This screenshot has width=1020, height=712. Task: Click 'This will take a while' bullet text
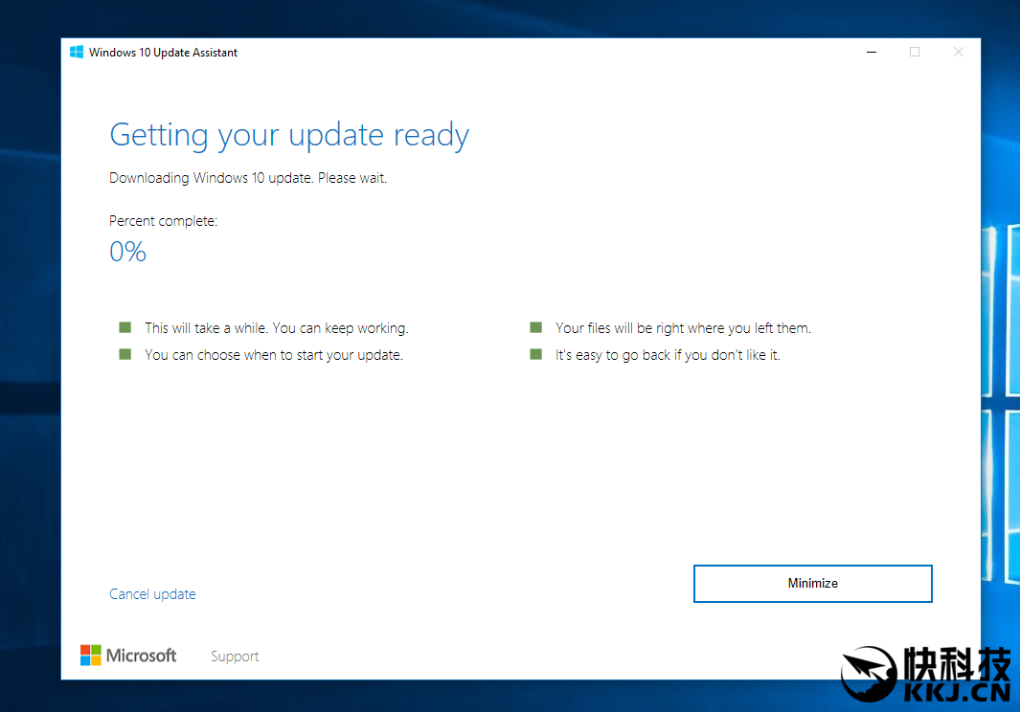277,328
